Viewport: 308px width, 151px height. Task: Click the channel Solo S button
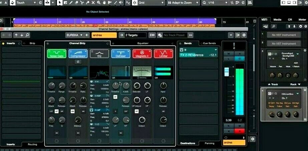click(240, 54)
